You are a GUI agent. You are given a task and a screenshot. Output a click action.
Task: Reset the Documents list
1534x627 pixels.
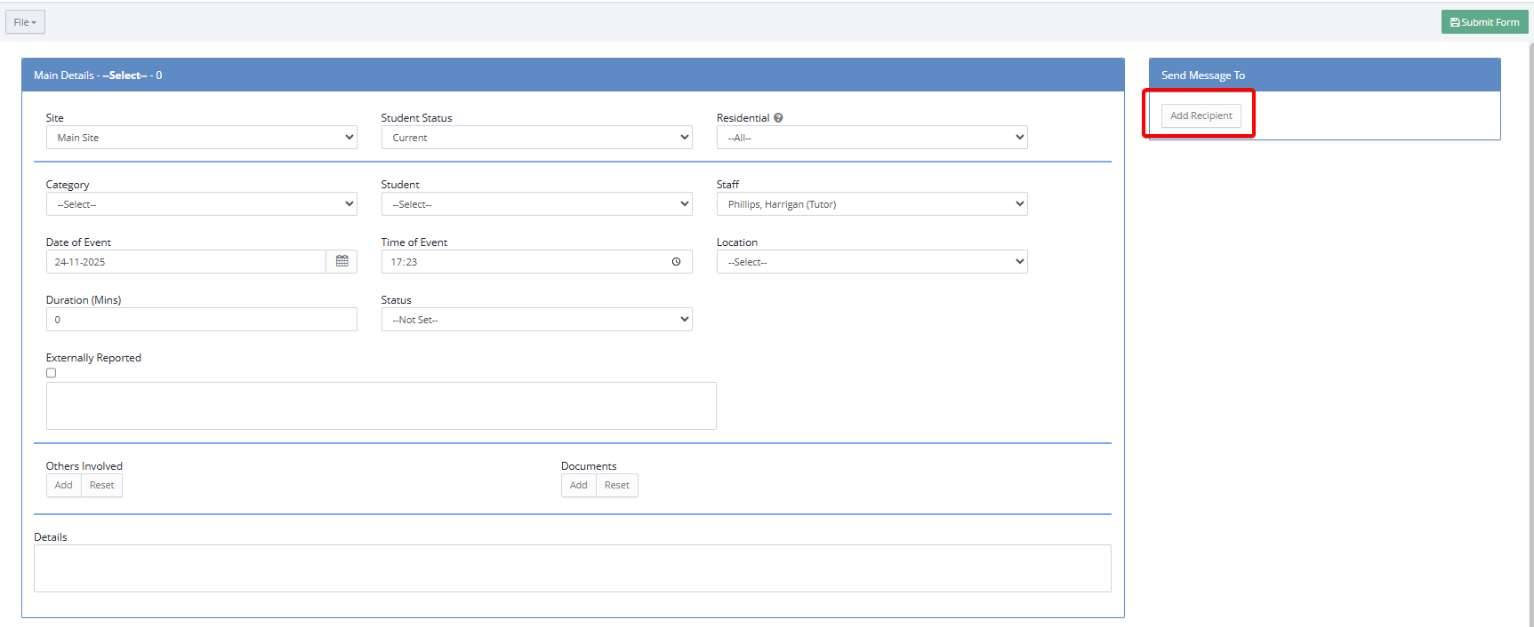(x=616, y=486)
